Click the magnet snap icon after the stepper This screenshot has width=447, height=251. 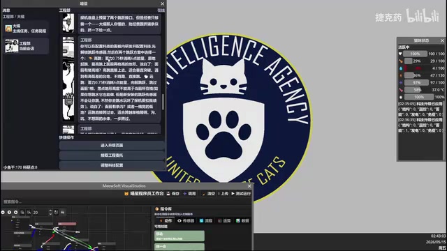(56, 212)
